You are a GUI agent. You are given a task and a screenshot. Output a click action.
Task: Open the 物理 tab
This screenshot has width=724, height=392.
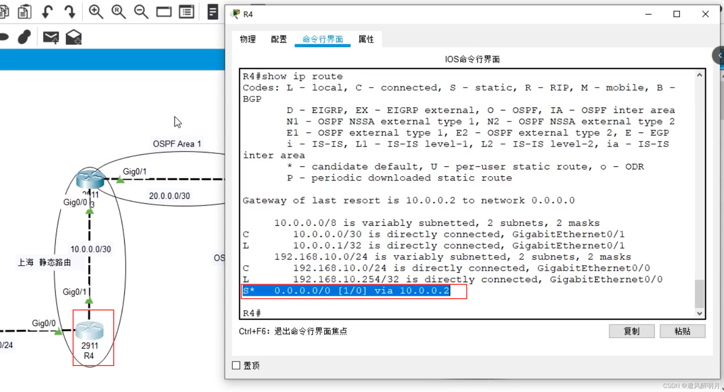point(248,39)
